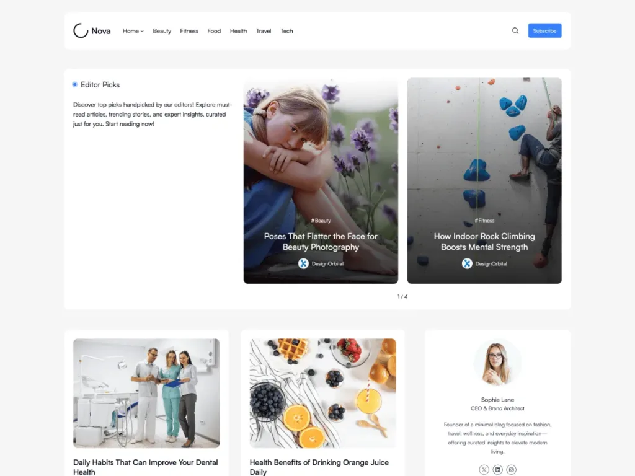Open the dental clinic article thumbnail
Screen dimensions: 635x476
146,393
